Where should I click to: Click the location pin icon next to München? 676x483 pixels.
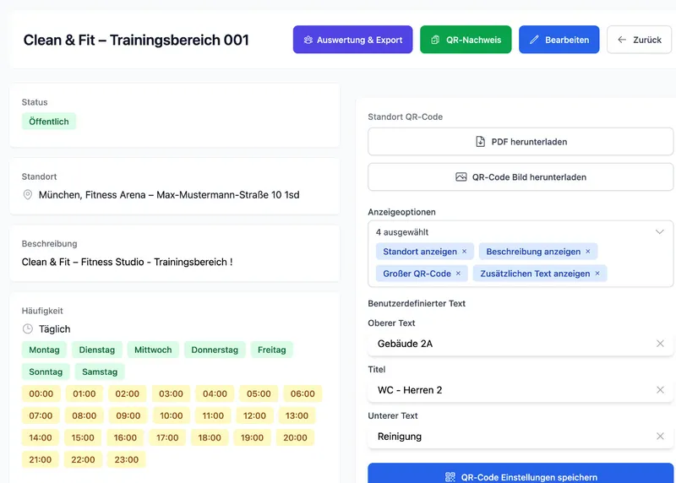28,195
